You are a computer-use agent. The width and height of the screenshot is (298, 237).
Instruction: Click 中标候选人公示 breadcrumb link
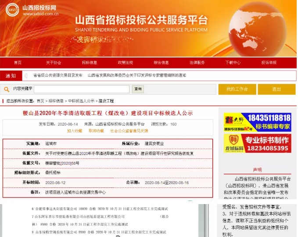click(81, 101)
